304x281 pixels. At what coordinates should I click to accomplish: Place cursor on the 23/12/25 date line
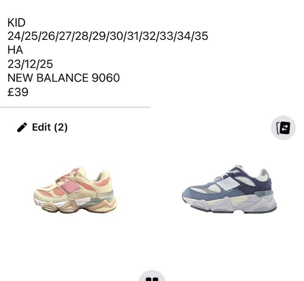[x=30, y=64]
